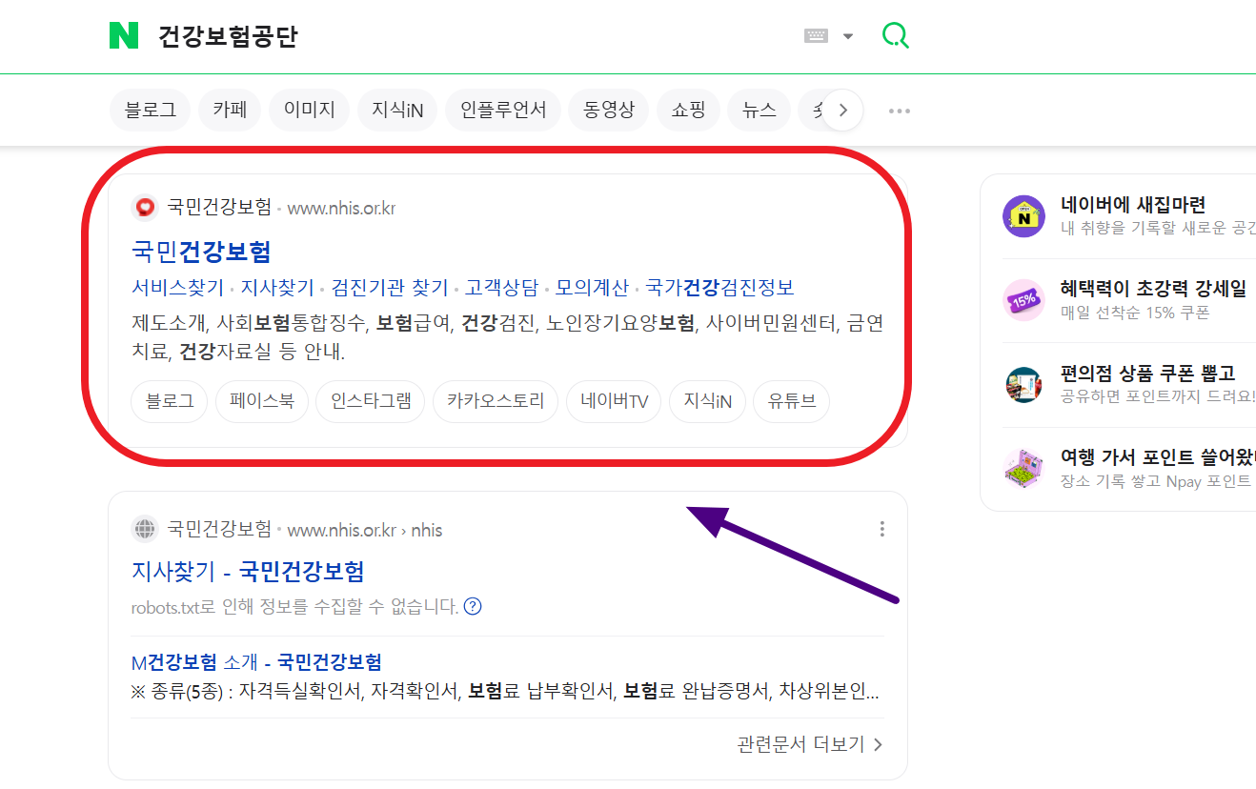Switch to the 카페 search tab
This screenshot has height=789, width=1256.
click(230, 111)
